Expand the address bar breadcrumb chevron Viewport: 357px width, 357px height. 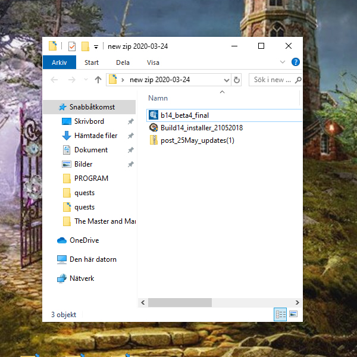click(x=123, y=80)
